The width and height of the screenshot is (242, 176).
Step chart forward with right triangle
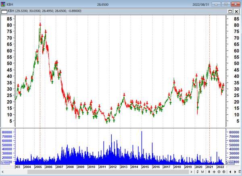coord(234,172)
